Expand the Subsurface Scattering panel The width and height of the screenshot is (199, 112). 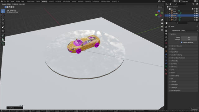tap(183, 55)
